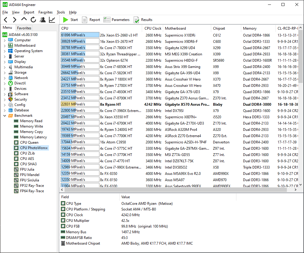
Task: Open the Parameters toolbar icon
Action: click(x=107, y=20)
